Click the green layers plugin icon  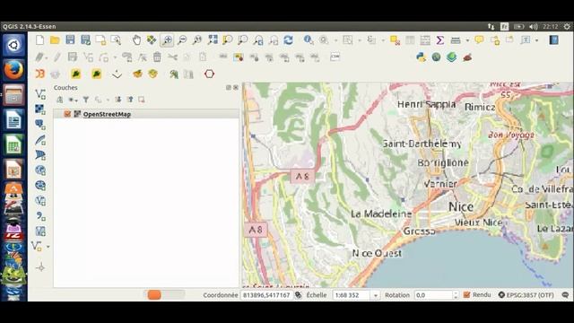[452, 57]
